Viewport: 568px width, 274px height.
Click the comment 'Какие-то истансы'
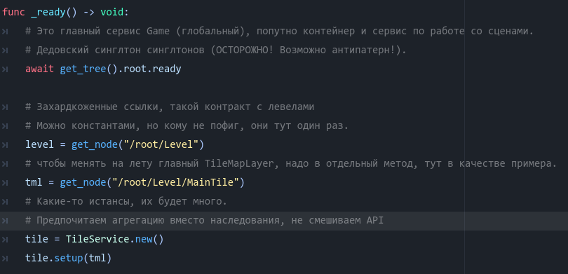click(126, 202)
